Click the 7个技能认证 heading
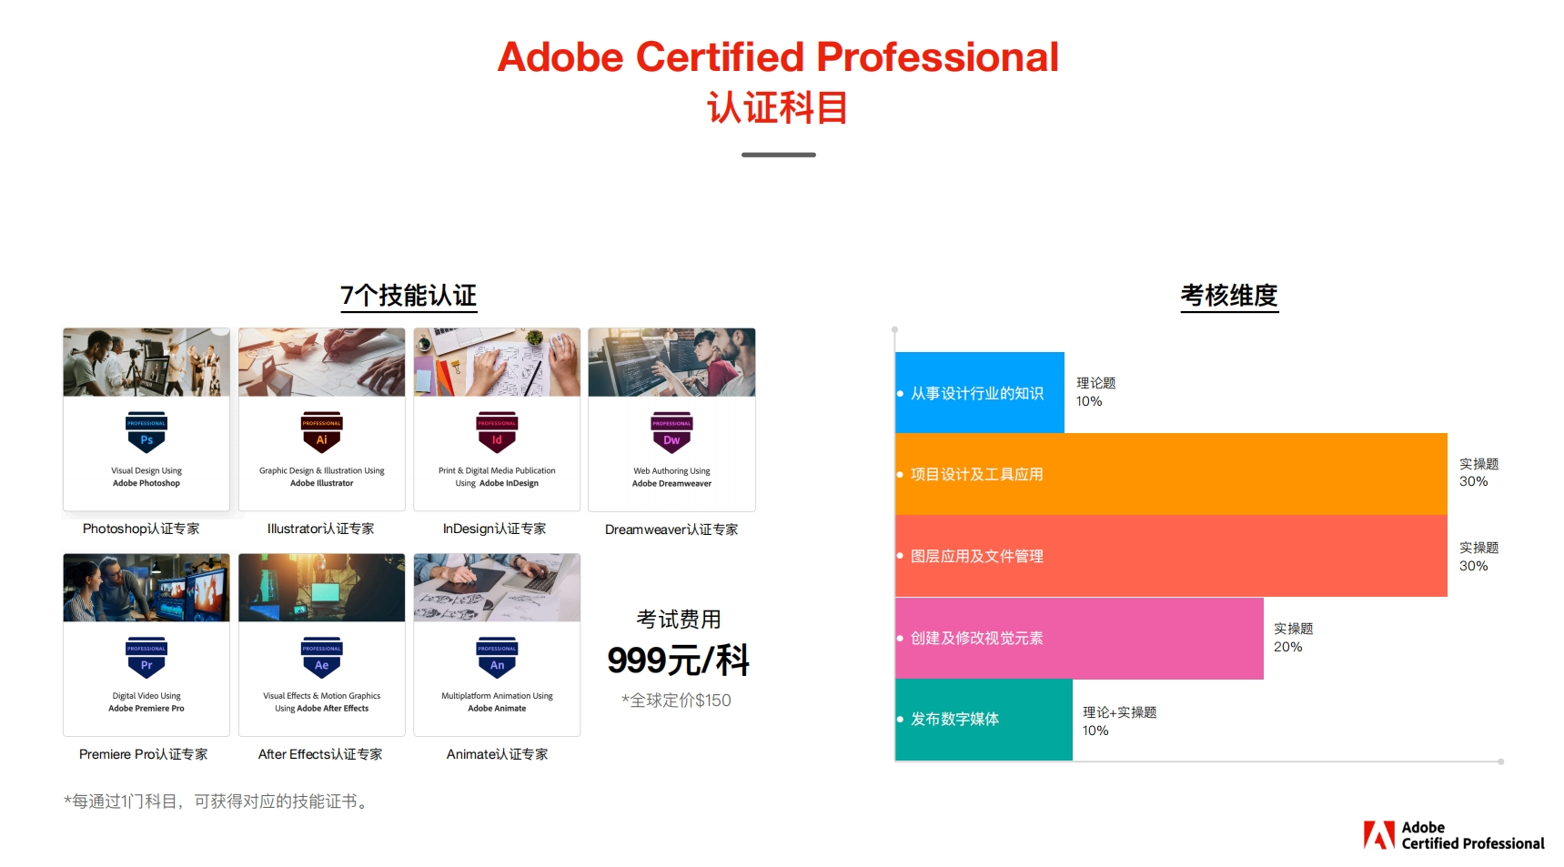The height and width of the screenshot is (867, 1564). [410, 295]
